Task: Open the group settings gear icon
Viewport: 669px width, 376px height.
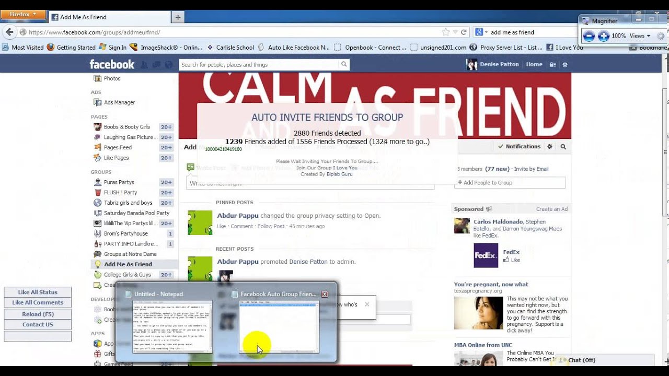Action: (x=550, y=147)
